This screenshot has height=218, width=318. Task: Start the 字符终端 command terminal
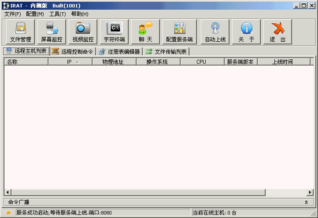click(114, 32)
